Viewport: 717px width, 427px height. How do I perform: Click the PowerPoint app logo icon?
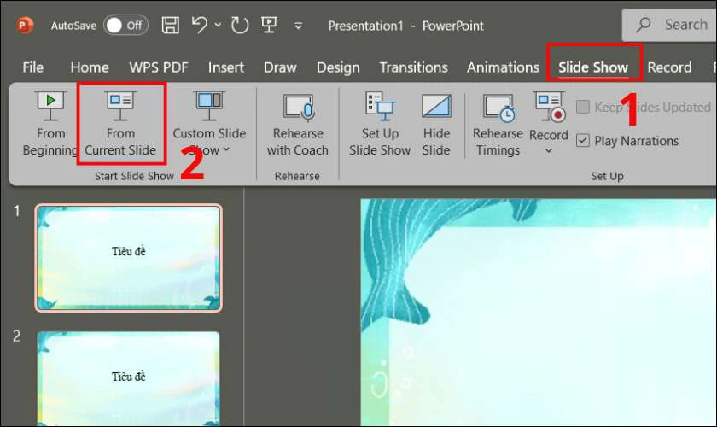(x=25, y=25)
